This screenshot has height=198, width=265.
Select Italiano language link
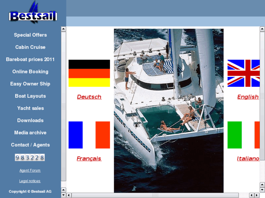coord(248,158)
